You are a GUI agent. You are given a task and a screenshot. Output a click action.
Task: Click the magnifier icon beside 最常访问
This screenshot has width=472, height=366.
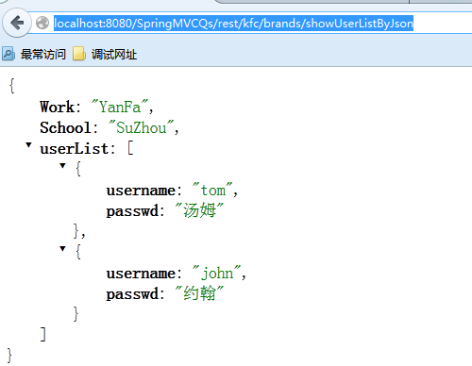(x=8, y=54)
